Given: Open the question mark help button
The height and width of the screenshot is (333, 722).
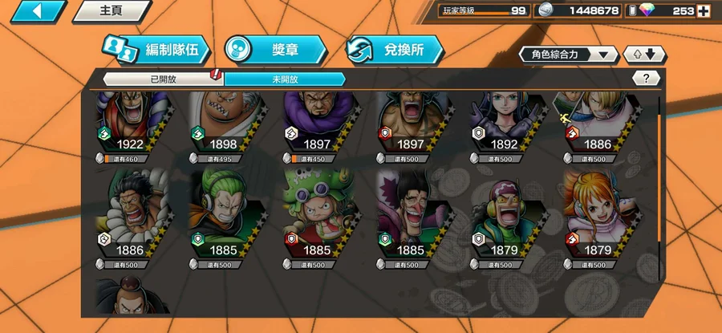Looking at the screenshot, I should coord(646,79).
